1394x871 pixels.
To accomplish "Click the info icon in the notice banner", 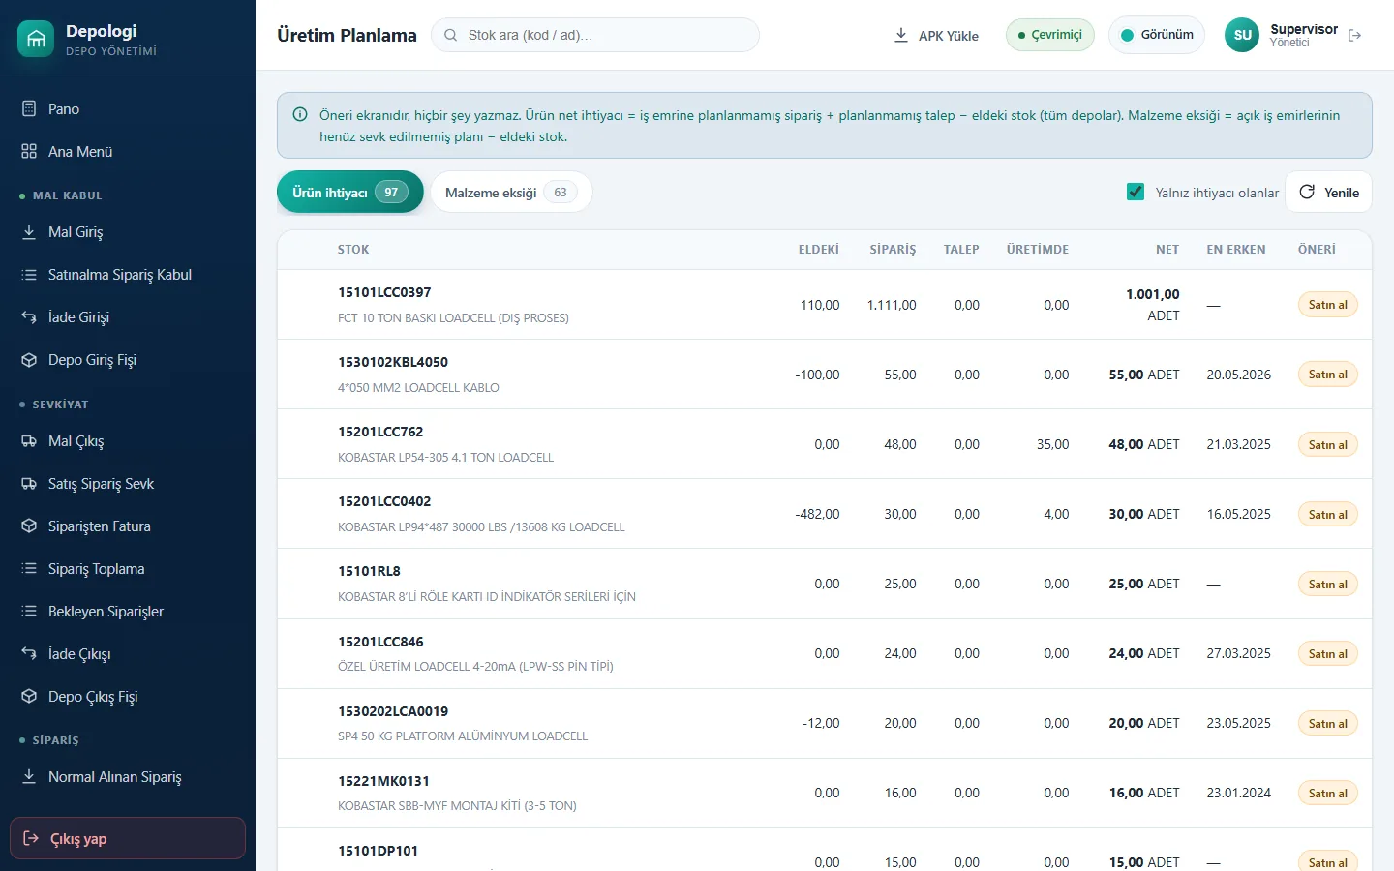I will (300, 114).
